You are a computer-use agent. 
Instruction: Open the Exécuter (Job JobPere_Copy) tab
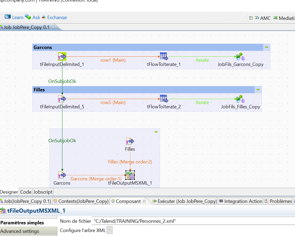coord(185,201)
